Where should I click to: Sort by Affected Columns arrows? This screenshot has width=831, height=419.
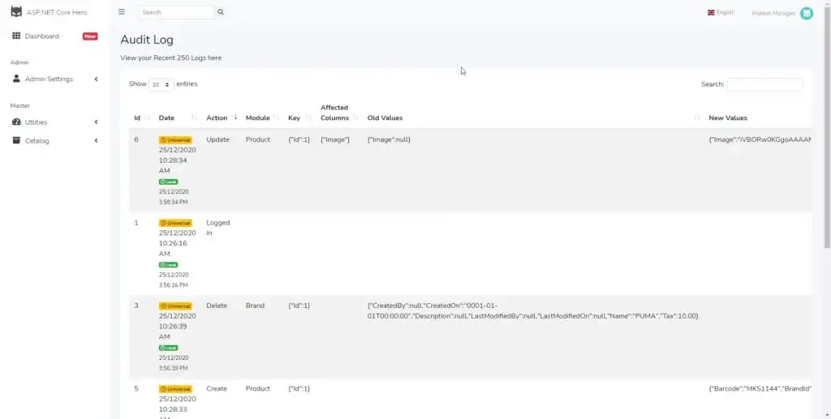(355, 118)
